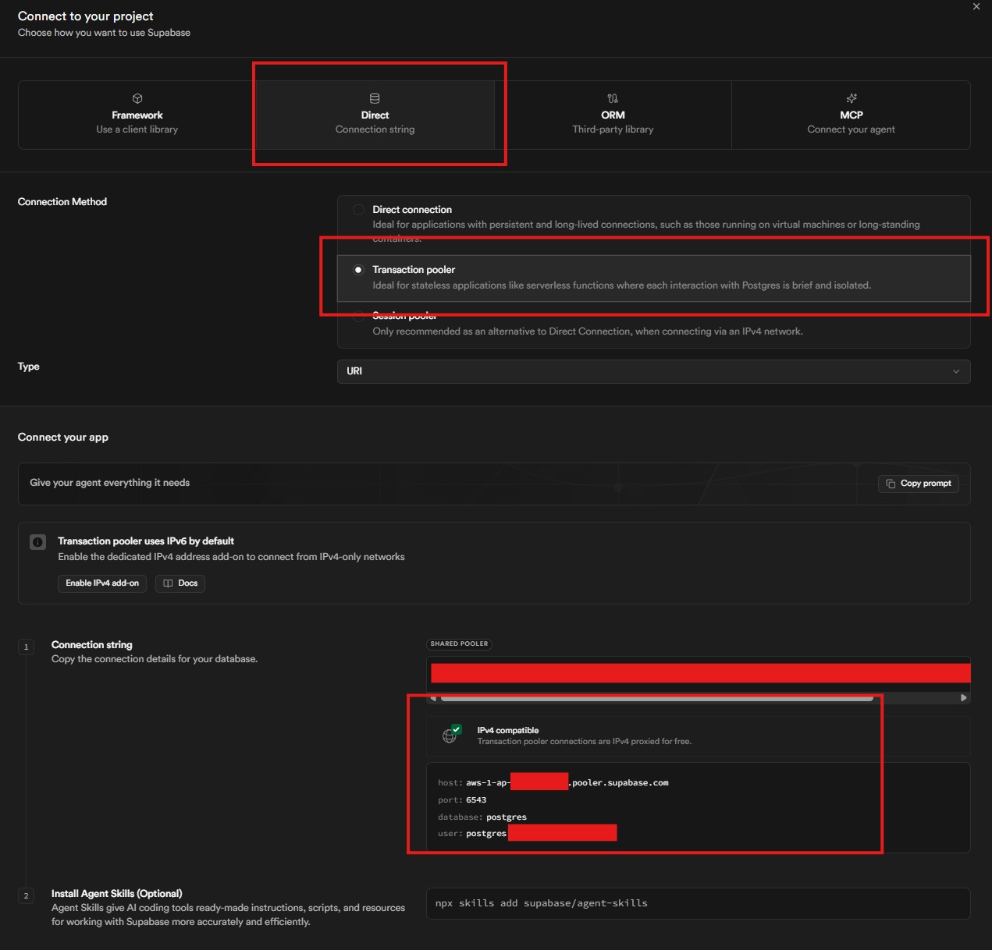The height and width of the screenshot is (950, 992).
Task: Click Enable IPv4 add-on button
Action: click(102, 583)
